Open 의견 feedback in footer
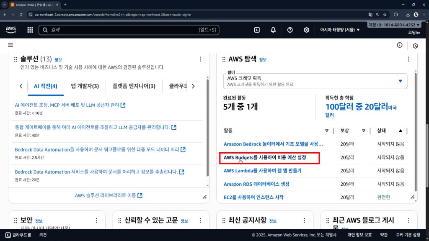This screenshot has width=429, height=241. [x=43, y=235]
